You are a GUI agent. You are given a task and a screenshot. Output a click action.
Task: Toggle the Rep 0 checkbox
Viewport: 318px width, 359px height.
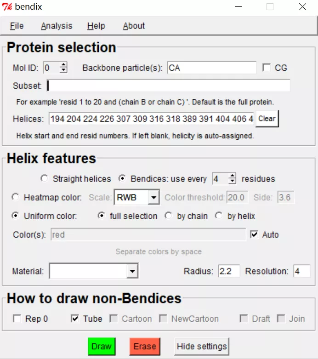pos(17,319)
